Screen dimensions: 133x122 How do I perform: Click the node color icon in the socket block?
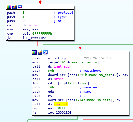click(x=9, y=7)
